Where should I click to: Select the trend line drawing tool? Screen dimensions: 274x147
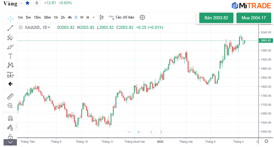(x=10, y=28)
